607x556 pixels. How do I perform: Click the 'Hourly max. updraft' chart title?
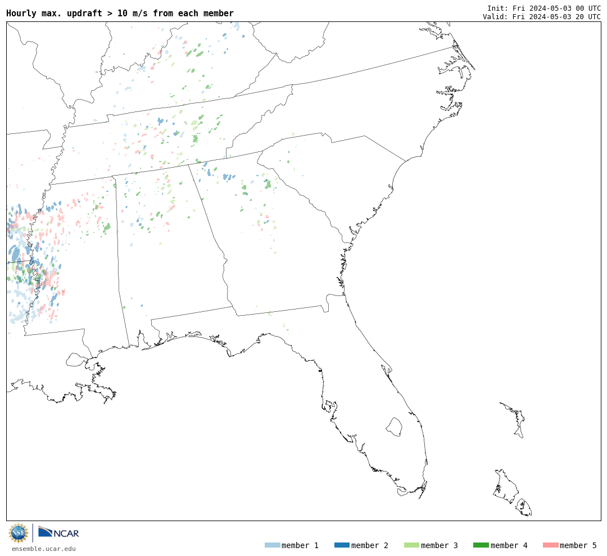click(120, 13)
